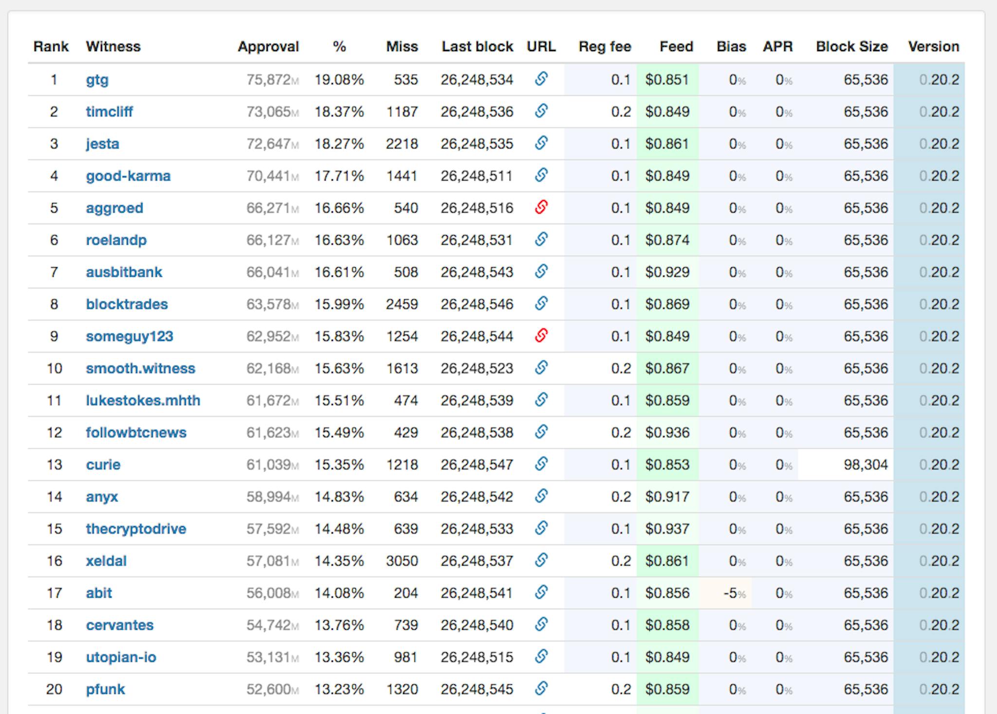Open the ausbitbank URL link icon
The height and width of the screenshot is (714, 997).
pos(541,272)
